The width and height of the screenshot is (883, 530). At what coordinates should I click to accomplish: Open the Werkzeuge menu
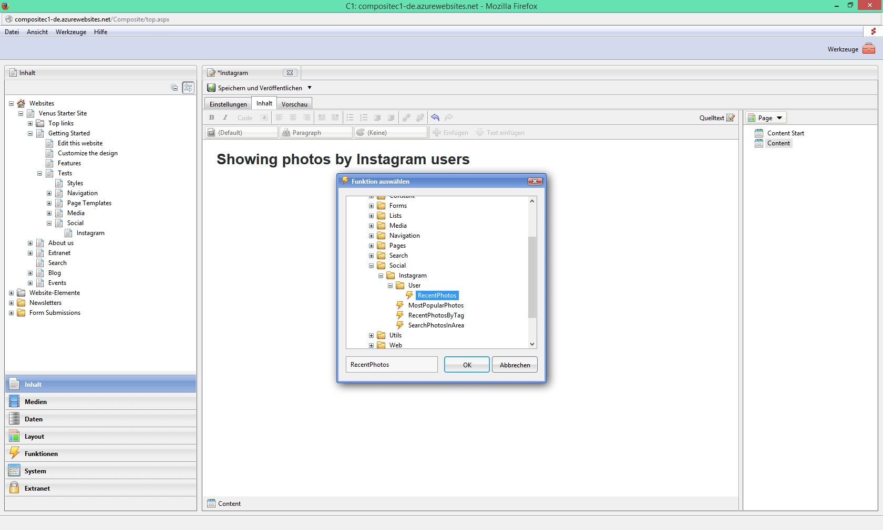(71, 32)
